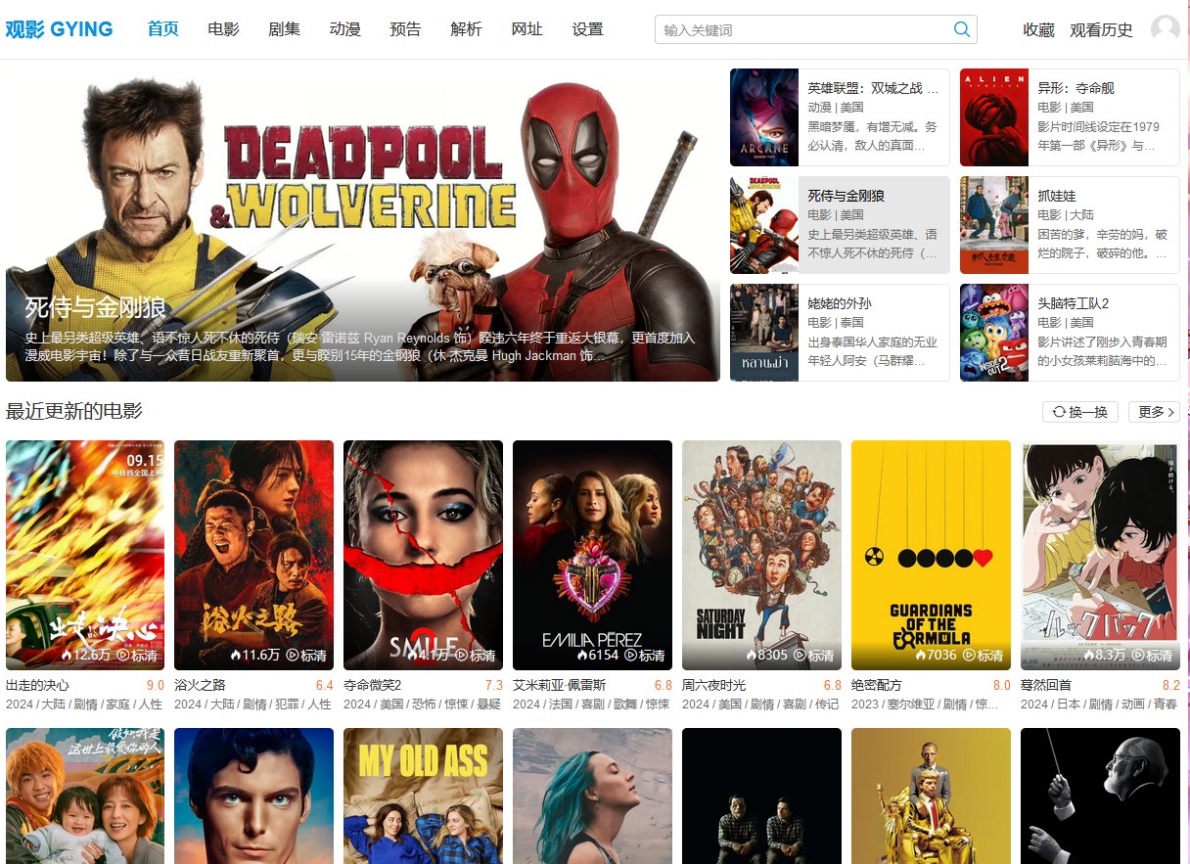Click the 夺命微笑2 title below poster

tap(373, 685)
